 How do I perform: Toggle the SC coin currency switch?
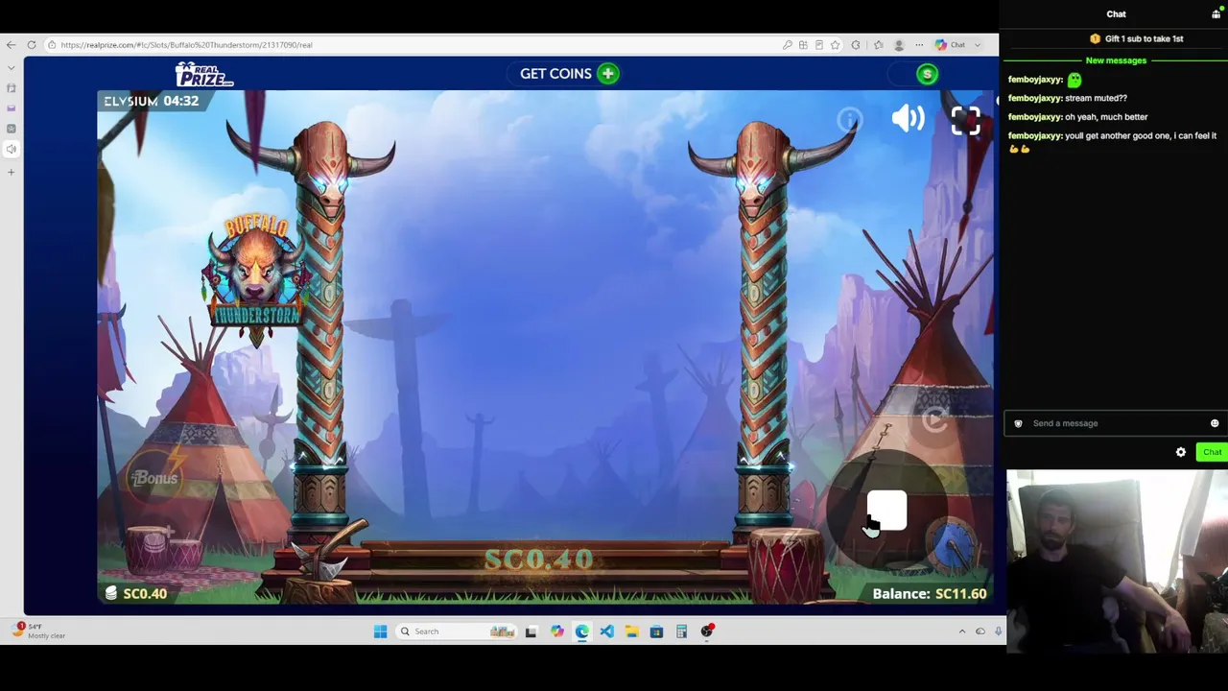913,74
